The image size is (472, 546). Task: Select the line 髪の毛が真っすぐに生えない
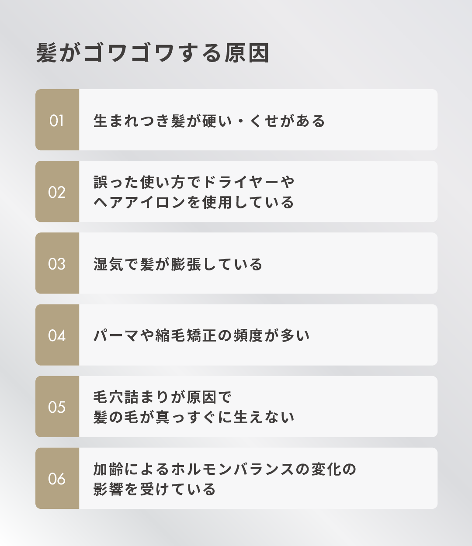click(194, 417)
